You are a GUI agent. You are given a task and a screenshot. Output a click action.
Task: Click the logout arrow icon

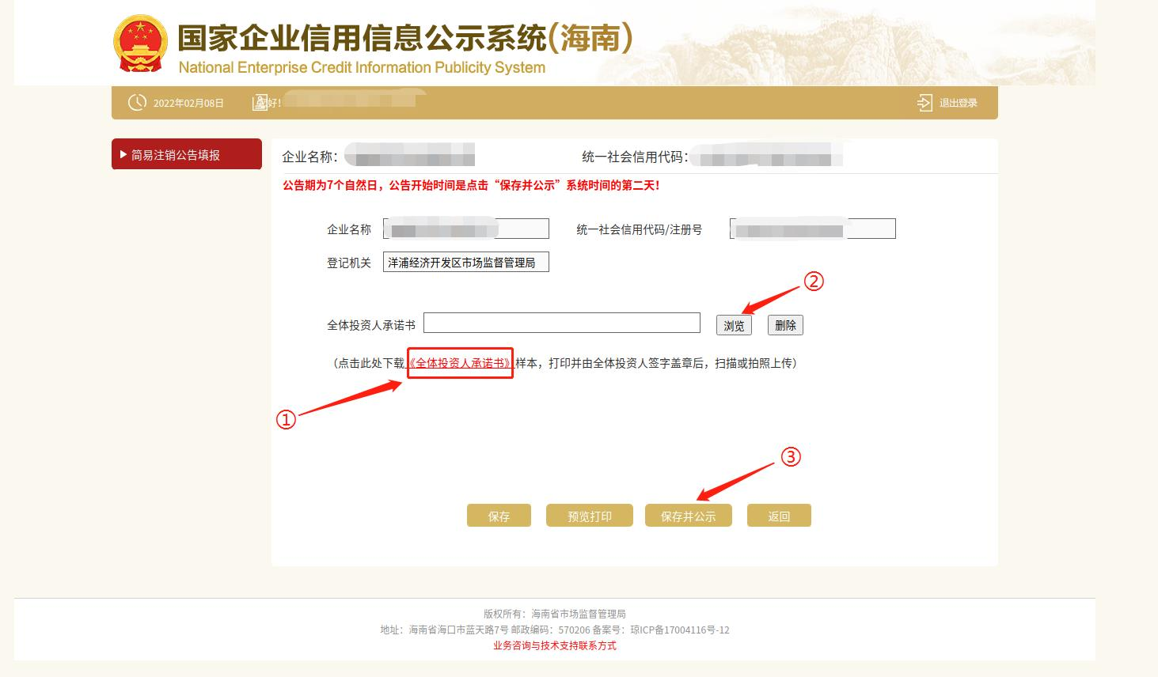coord(925,103)
